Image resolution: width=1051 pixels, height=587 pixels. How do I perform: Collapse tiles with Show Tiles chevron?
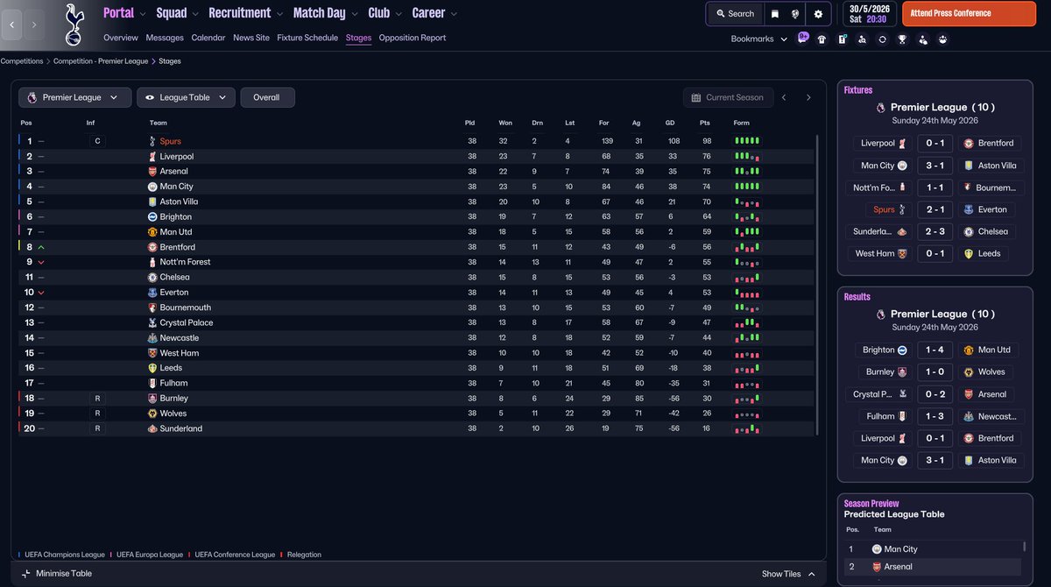pyautogui.click(x=811, y=574)
